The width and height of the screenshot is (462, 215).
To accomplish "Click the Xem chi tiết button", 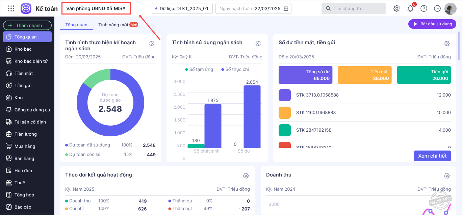I will coord(432,156).
